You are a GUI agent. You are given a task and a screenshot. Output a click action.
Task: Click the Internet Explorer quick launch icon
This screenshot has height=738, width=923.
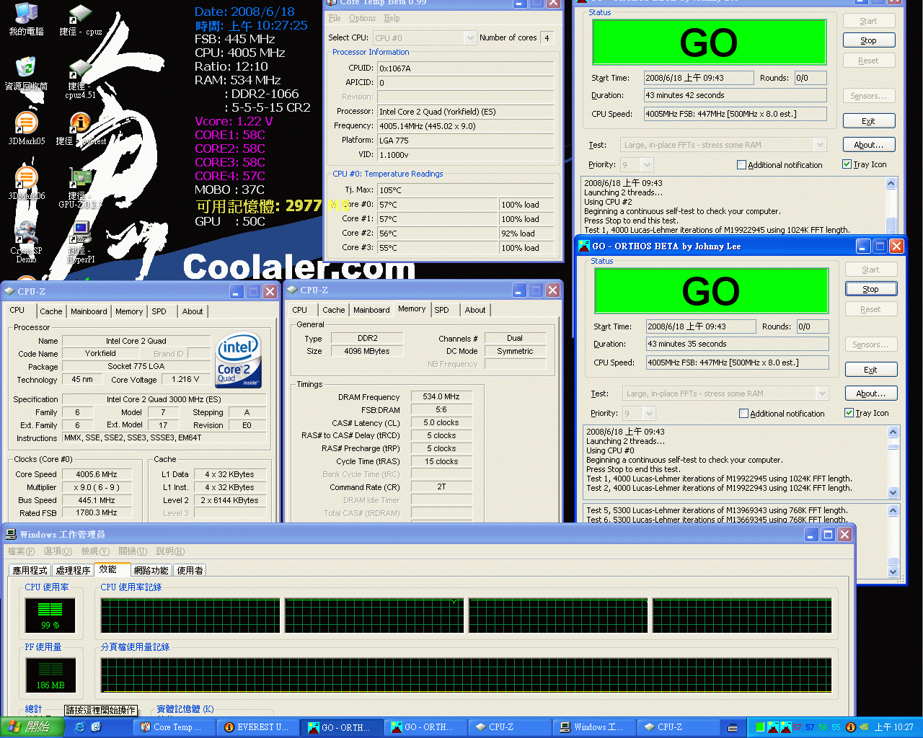point(79,727)
